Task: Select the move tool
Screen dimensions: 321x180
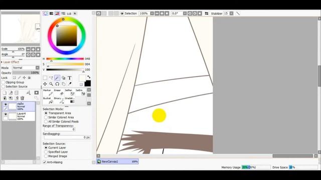Action: click(45, 84)
